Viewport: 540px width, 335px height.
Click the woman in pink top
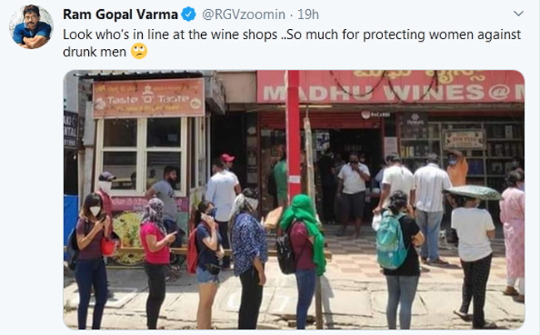pyautogui.click(x=156, y=262)
